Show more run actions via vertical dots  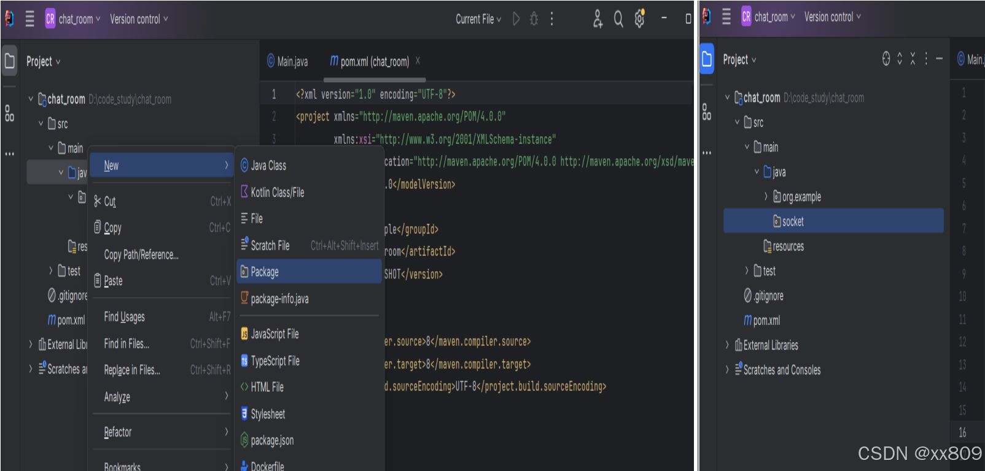552,19
